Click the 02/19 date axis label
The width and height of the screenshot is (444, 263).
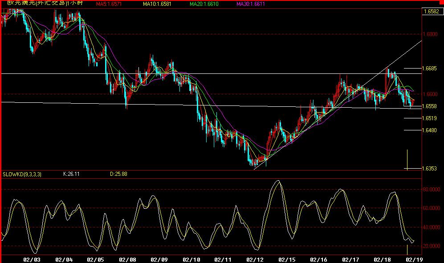pyautogui.click(x=414, y=259)
